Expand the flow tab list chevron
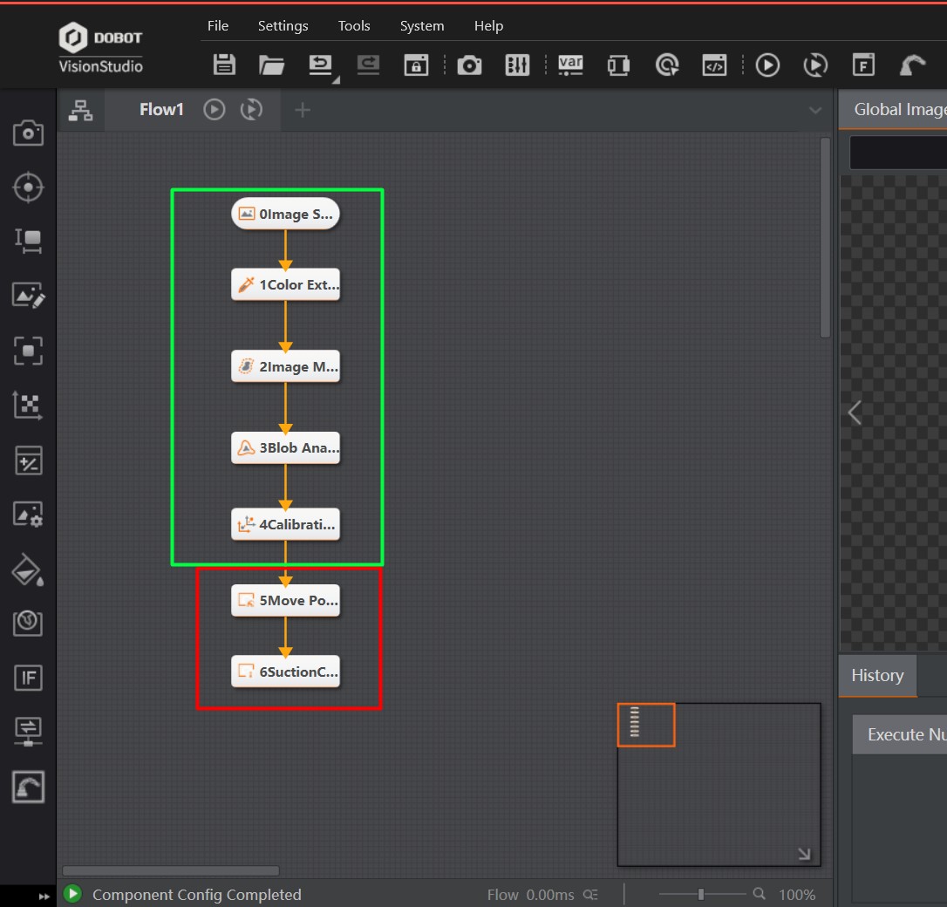This screenshot has width=947, height=907. coord(815,111)
